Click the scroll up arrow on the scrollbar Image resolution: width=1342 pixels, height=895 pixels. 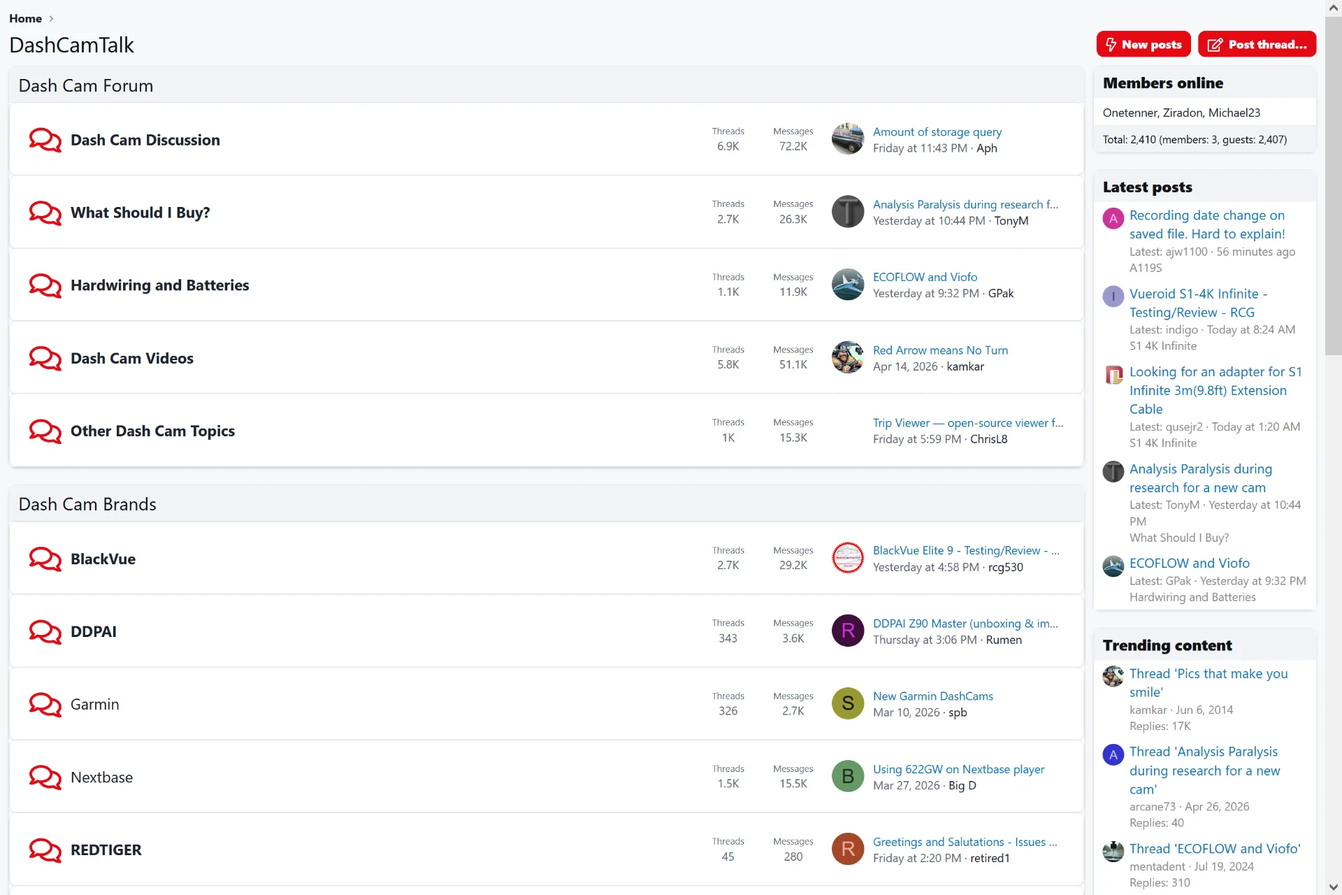click(1334, 8)
